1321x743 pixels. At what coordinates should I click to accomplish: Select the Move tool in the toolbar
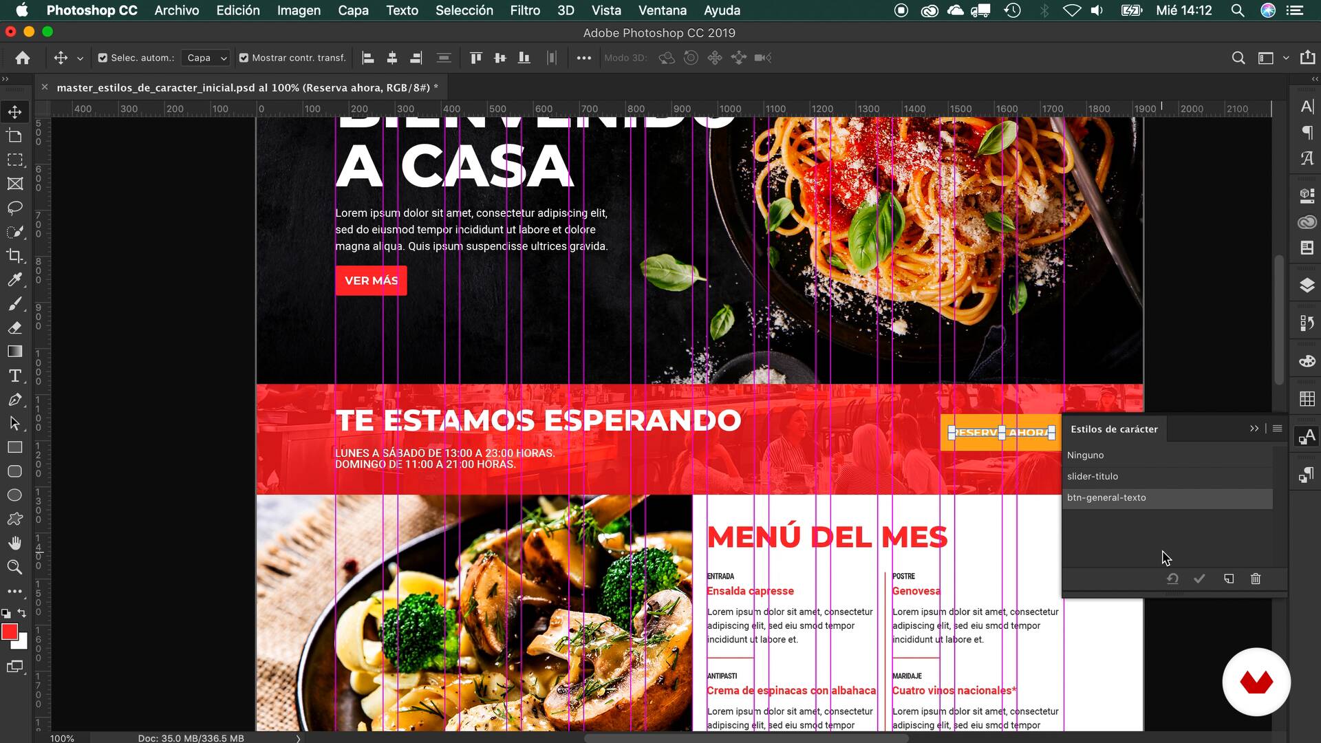pyautogui.click(x=14, y=111)
